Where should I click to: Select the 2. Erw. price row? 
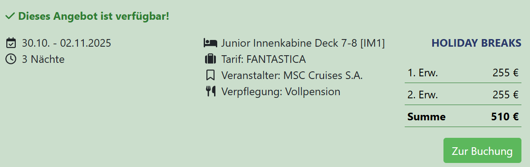point(463,95)
